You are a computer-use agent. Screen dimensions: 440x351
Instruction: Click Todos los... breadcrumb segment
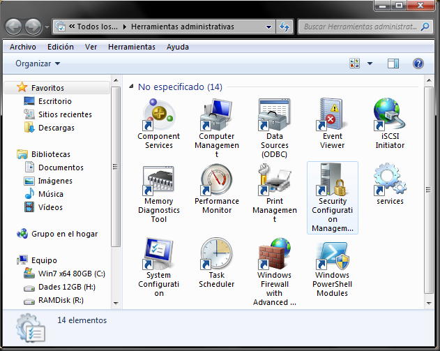(x=98, y=27)
